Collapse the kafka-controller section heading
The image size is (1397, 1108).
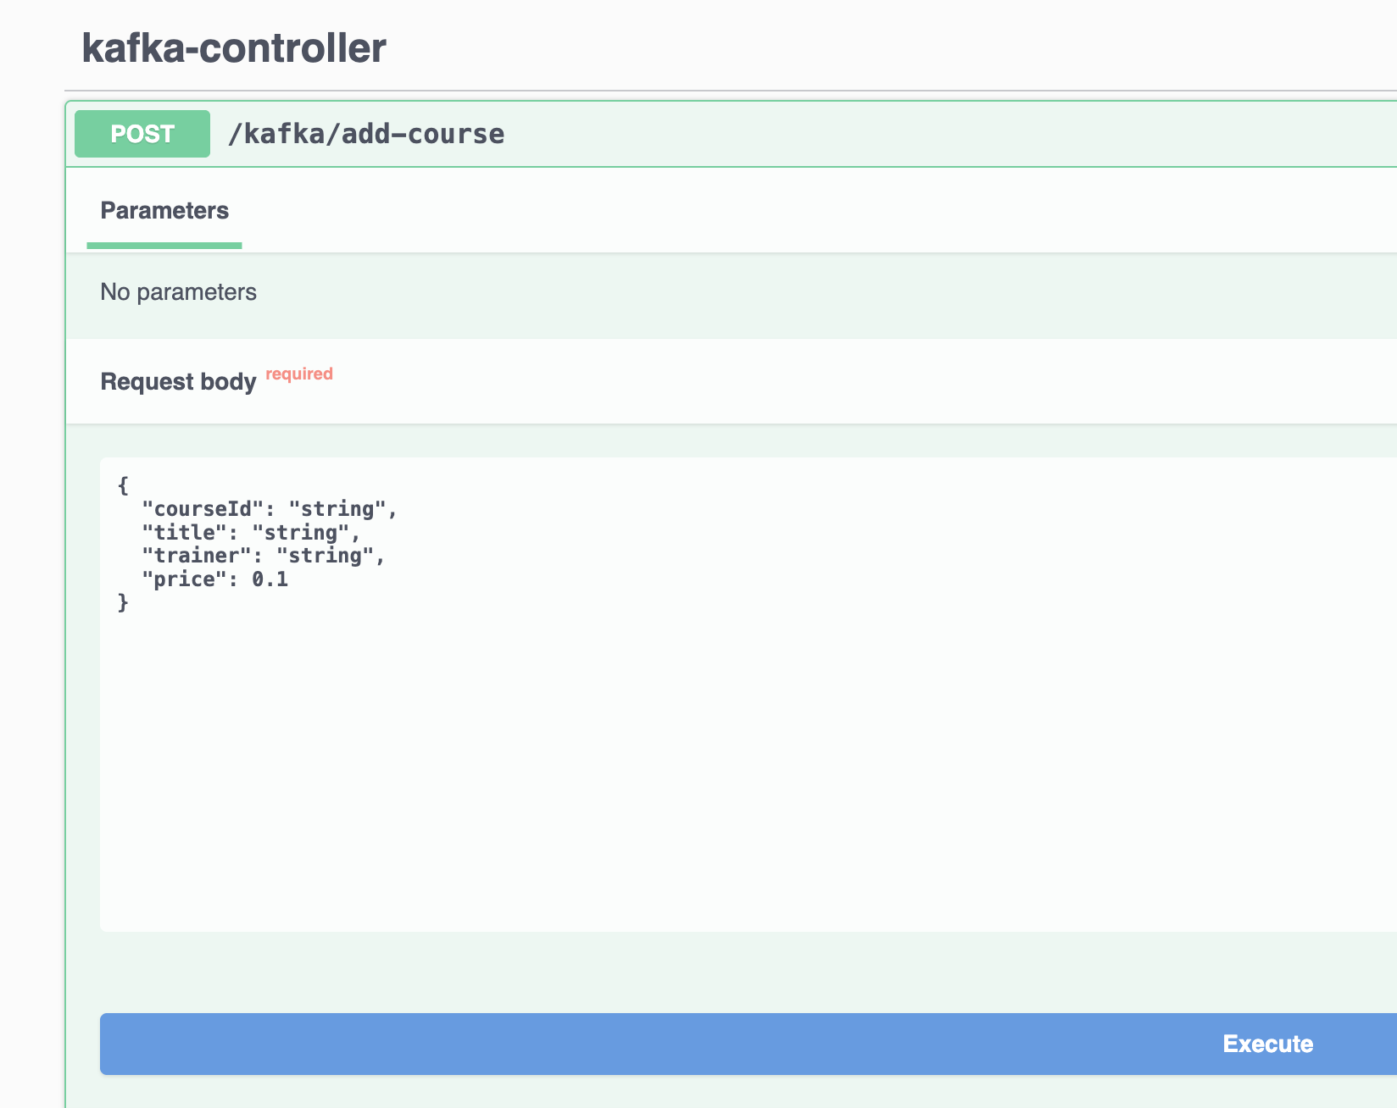tap(234, 48)
